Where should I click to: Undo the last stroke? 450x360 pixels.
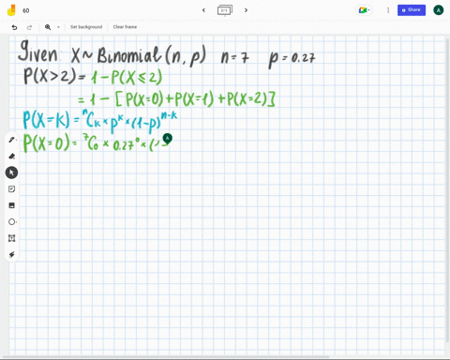(x=14, y=27)
